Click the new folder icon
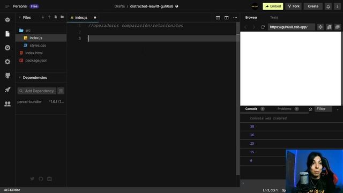Image resolution: width=343 pixels, height=193 pixels. pos(62,17)
